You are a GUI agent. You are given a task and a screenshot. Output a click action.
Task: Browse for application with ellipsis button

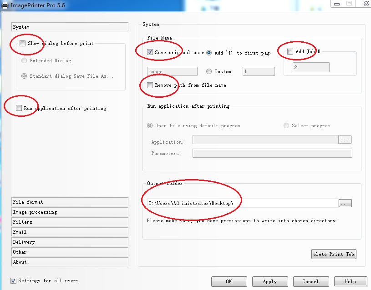[345, 140]
